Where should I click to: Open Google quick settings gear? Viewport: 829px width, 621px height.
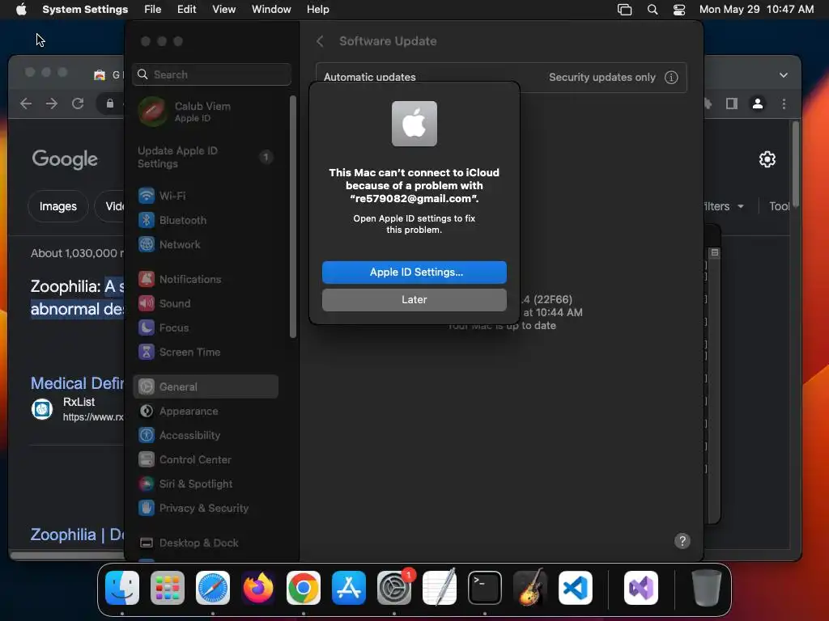click(x=767, y=159)
